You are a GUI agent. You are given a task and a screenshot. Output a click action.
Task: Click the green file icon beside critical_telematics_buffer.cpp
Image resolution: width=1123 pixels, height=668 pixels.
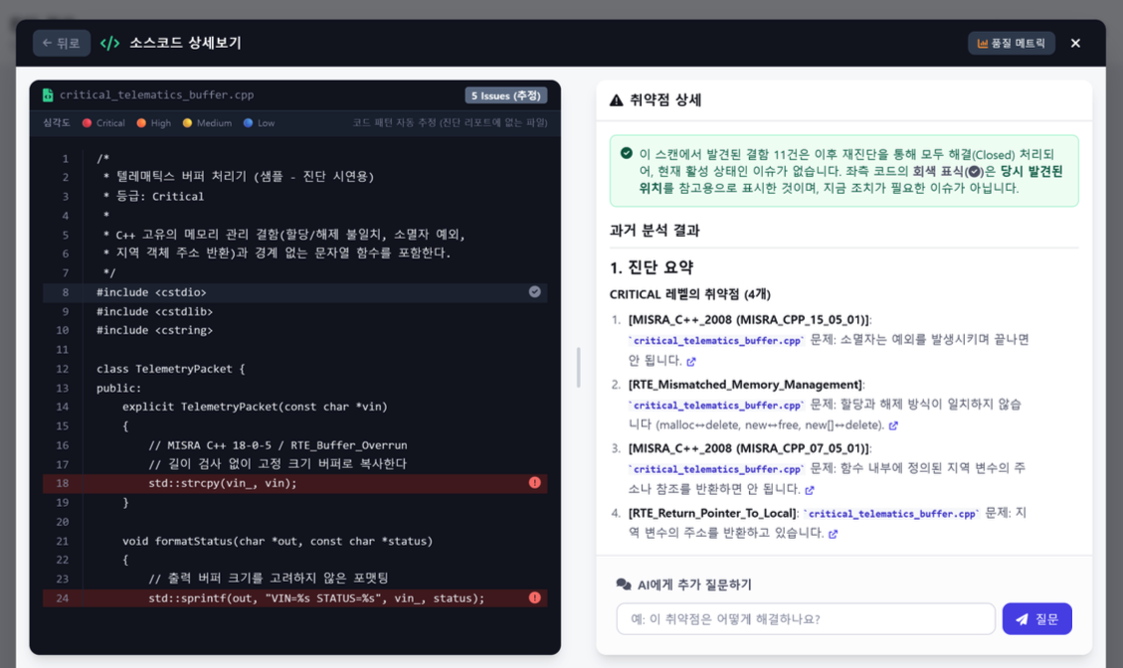[x=48, y=94]
